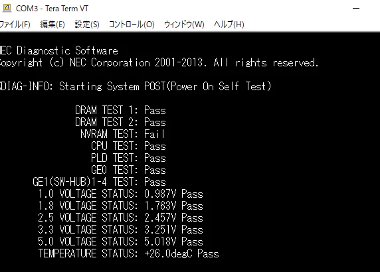
Task: Click the TEMPERATURE STATUS +26.0degC line
Action: pos(128,253)
